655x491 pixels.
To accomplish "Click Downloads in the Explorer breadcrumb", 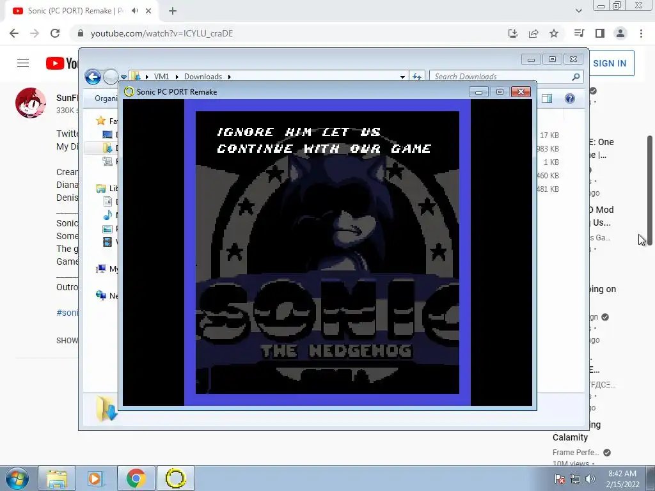I will click(x=203, y=77).
